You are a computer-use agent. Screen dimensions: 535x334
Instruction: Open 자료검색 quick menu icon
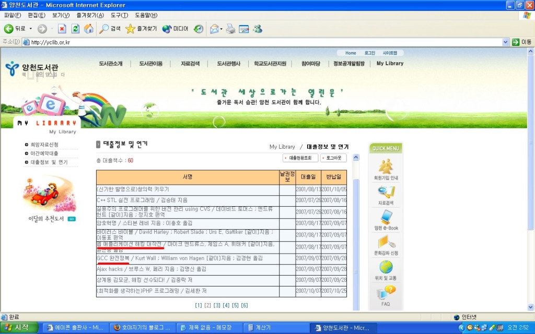click(386, 195)
